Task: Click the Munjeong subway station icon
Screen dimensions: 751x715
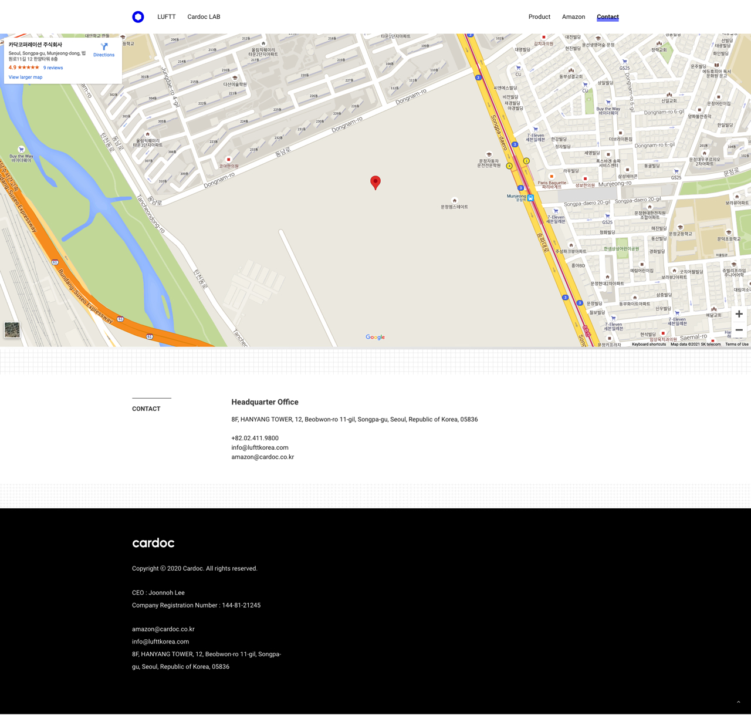Action: (x=530, y=198)
